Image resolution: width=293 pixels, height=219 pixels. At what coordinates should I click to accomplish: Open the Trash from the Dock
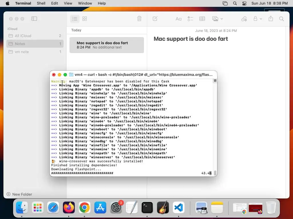coord(271,208)
